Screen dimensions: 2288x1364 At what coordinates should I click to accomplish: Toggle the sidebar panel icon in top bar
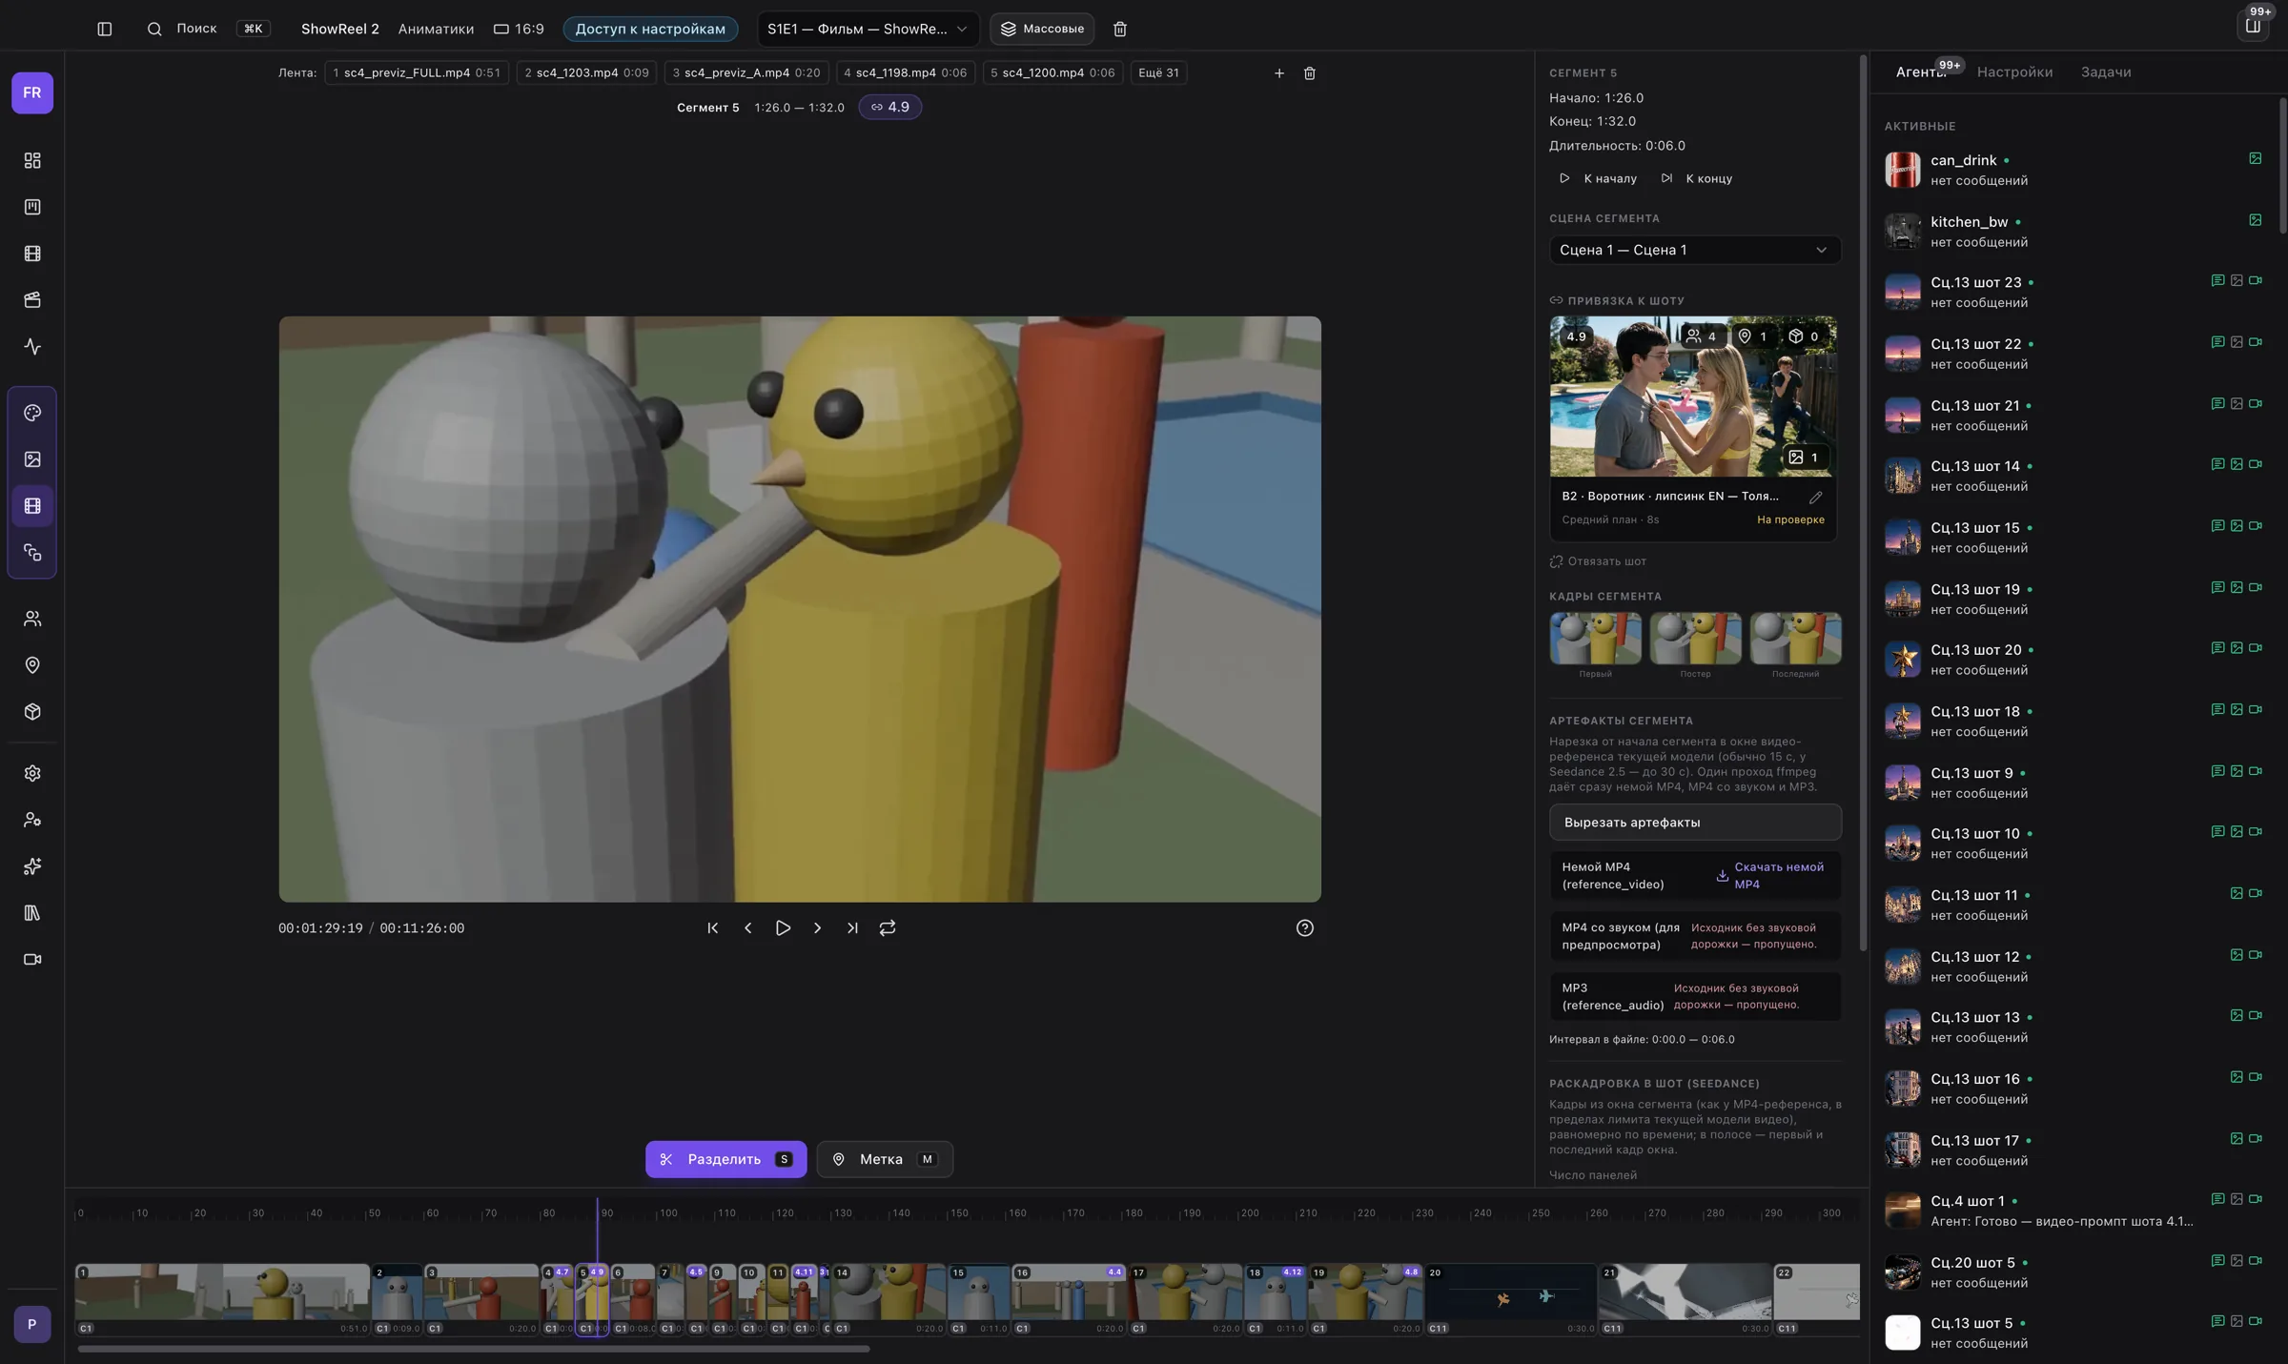pos(105,29)
